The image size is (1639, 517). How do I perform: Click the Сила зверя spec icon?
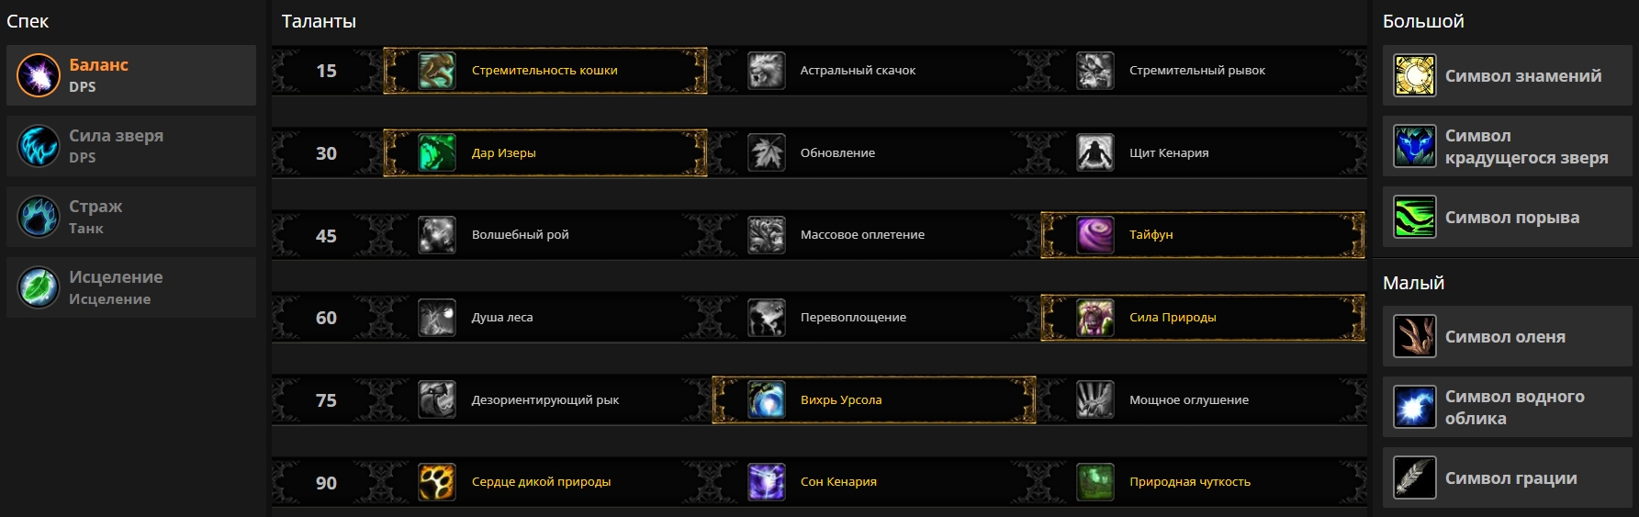(39, 146)
